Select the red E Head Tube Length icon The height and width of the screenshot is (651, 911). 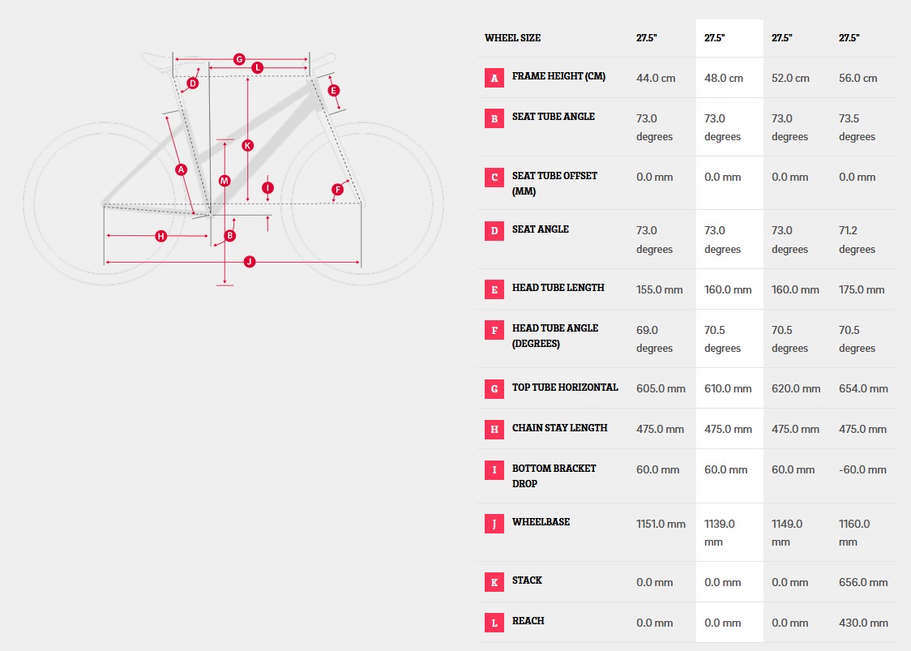[x=494, y=289]
